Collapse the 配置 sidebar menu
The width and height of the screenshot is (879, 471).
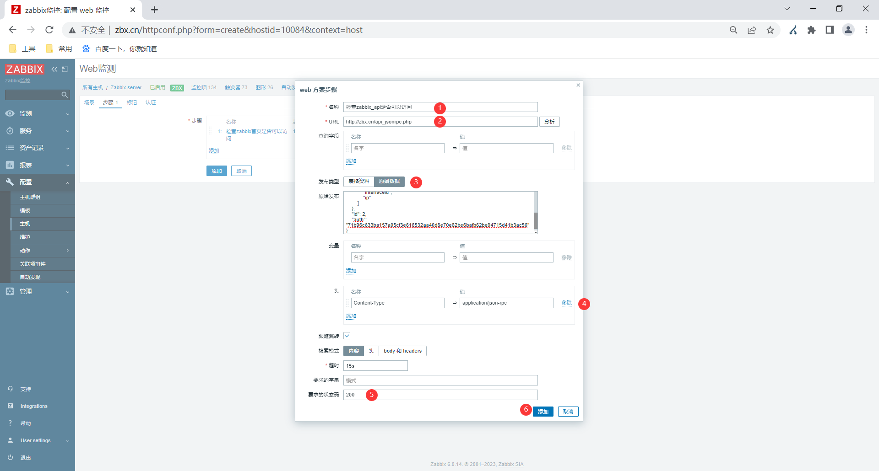38,182
